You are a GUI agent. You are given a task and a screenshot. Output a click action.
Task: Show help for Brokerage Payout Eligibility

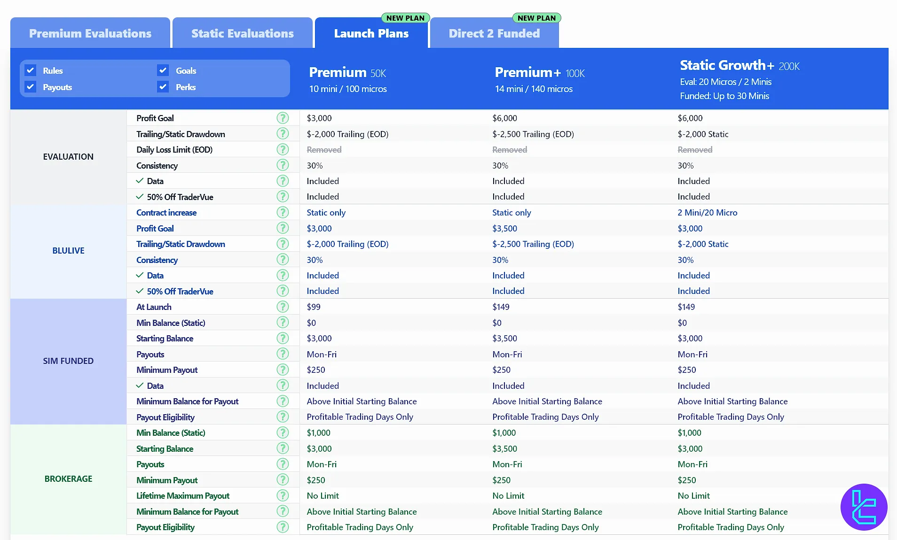click(x=283, y=527)
